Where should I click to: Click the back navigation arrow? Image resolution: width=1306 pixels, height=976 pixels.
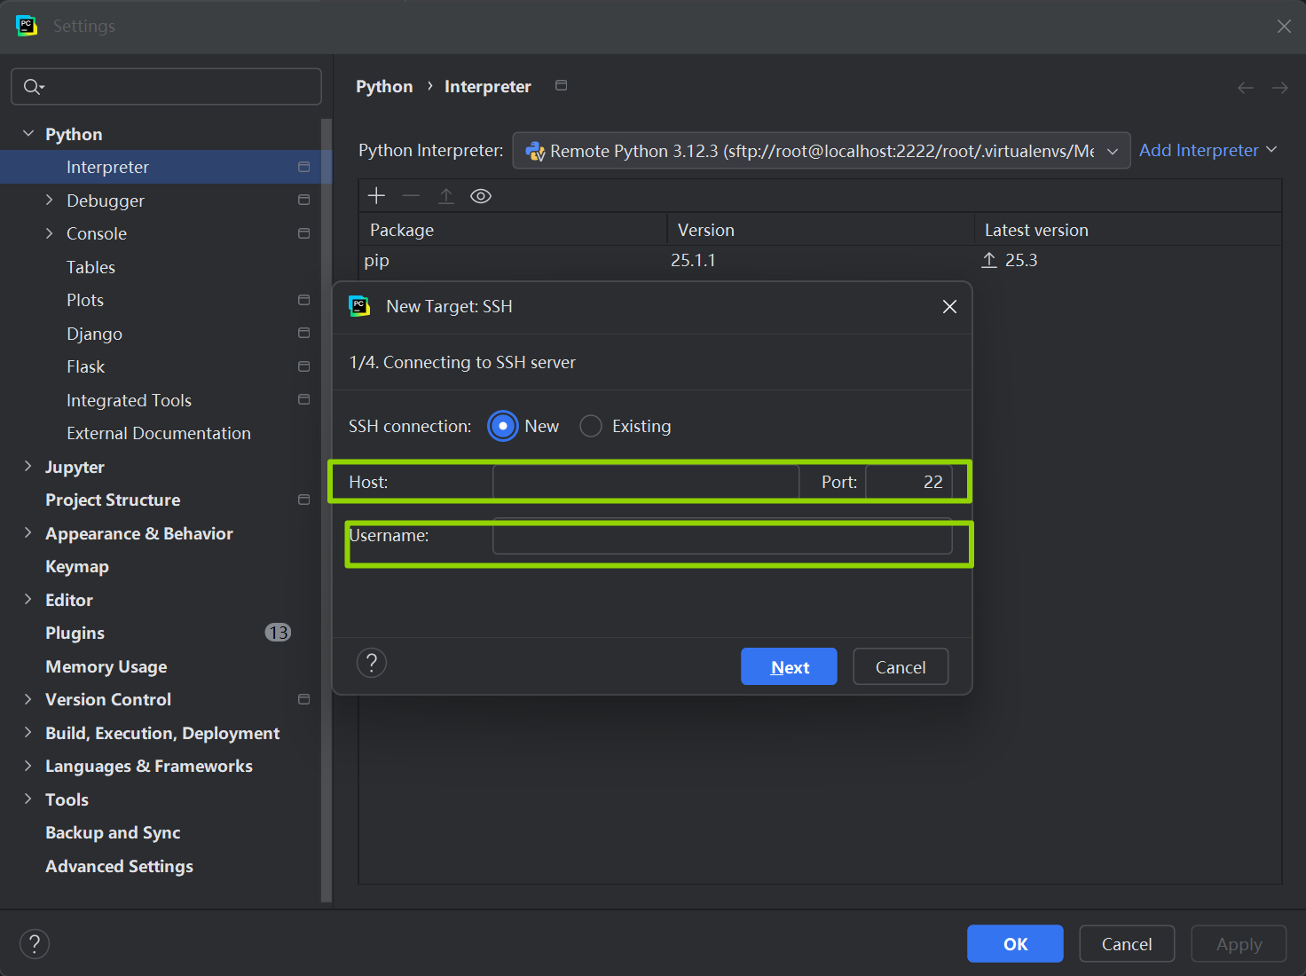click(x=1246, y=87)
